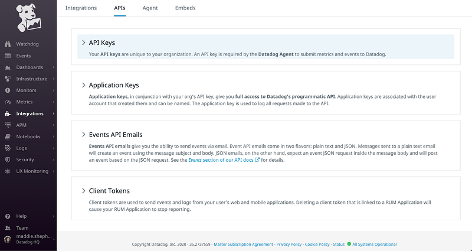Click the Dashboards chart icon
472x251 pixels.
pos(8,67)
